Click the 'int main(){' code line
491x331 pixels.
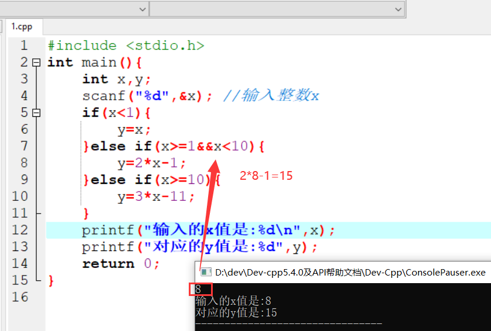click(x=95, y=62)
